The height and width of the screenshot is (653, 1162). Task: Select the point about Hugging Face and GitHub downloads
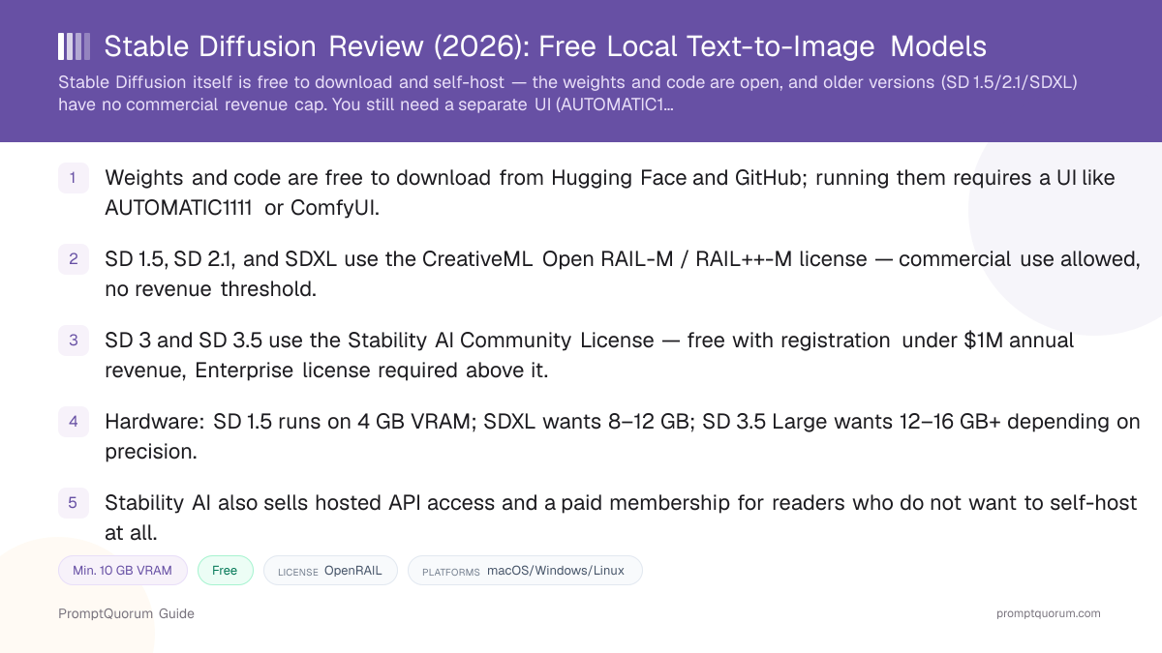click(x=610, y=193)
